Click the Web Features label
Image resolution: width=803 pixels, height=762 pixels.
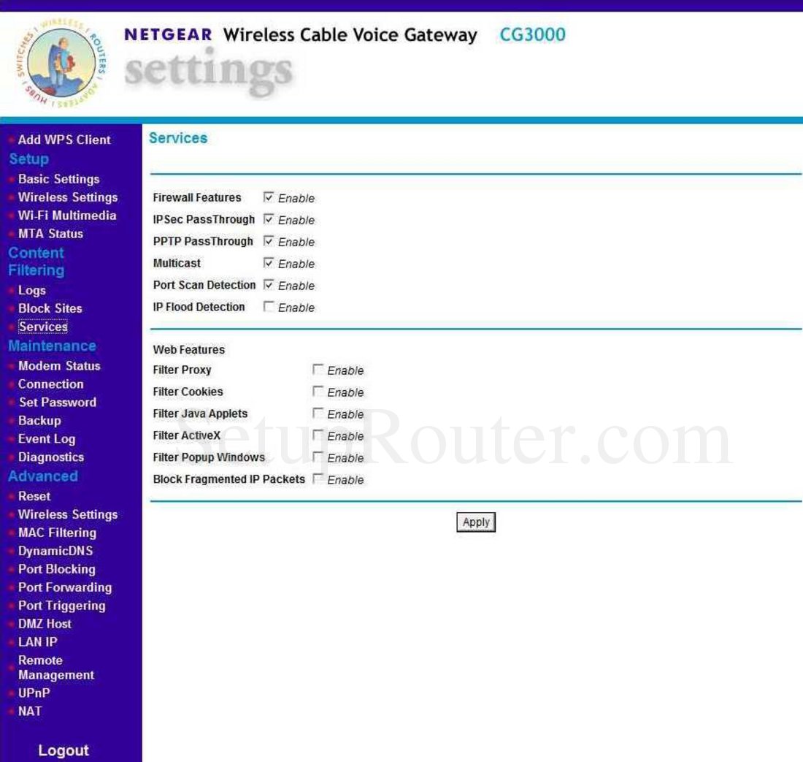(188, 349)
